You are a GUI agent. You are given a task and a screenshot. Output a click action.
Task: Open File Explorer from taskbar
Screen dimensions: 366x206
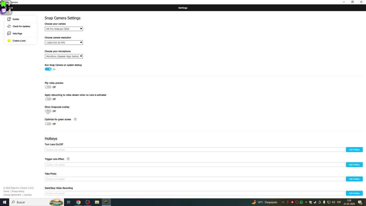pos(97,202)
